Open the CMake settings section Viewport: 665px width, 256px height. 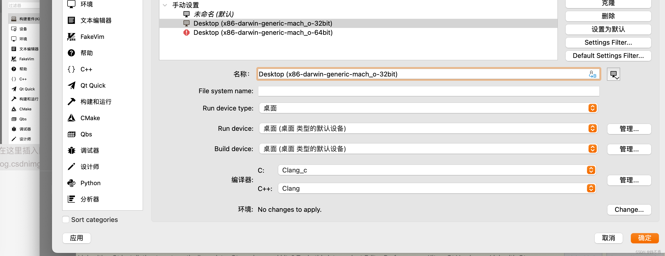click(x=90, y=118)
